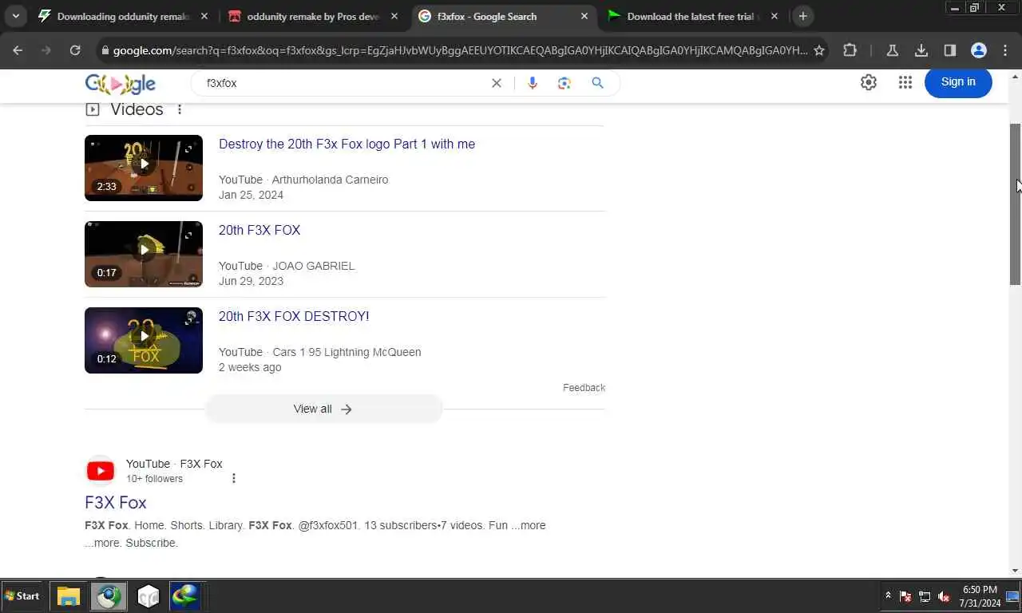Bookmark this page with the star icon
Viewport: 1022px width, 613px height.
point(819,50)
